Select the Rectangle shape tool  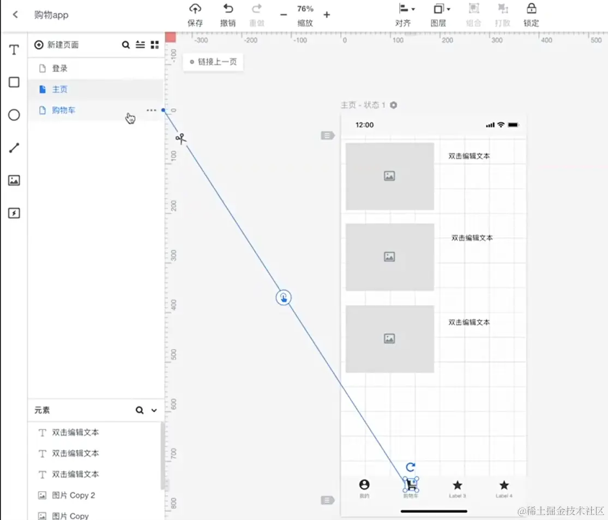tap(14, 82)
